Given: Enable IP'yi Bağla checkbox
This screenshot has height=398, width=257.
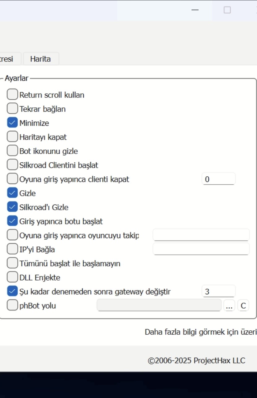Looking at the screenshot, I should tap(12, 249).
